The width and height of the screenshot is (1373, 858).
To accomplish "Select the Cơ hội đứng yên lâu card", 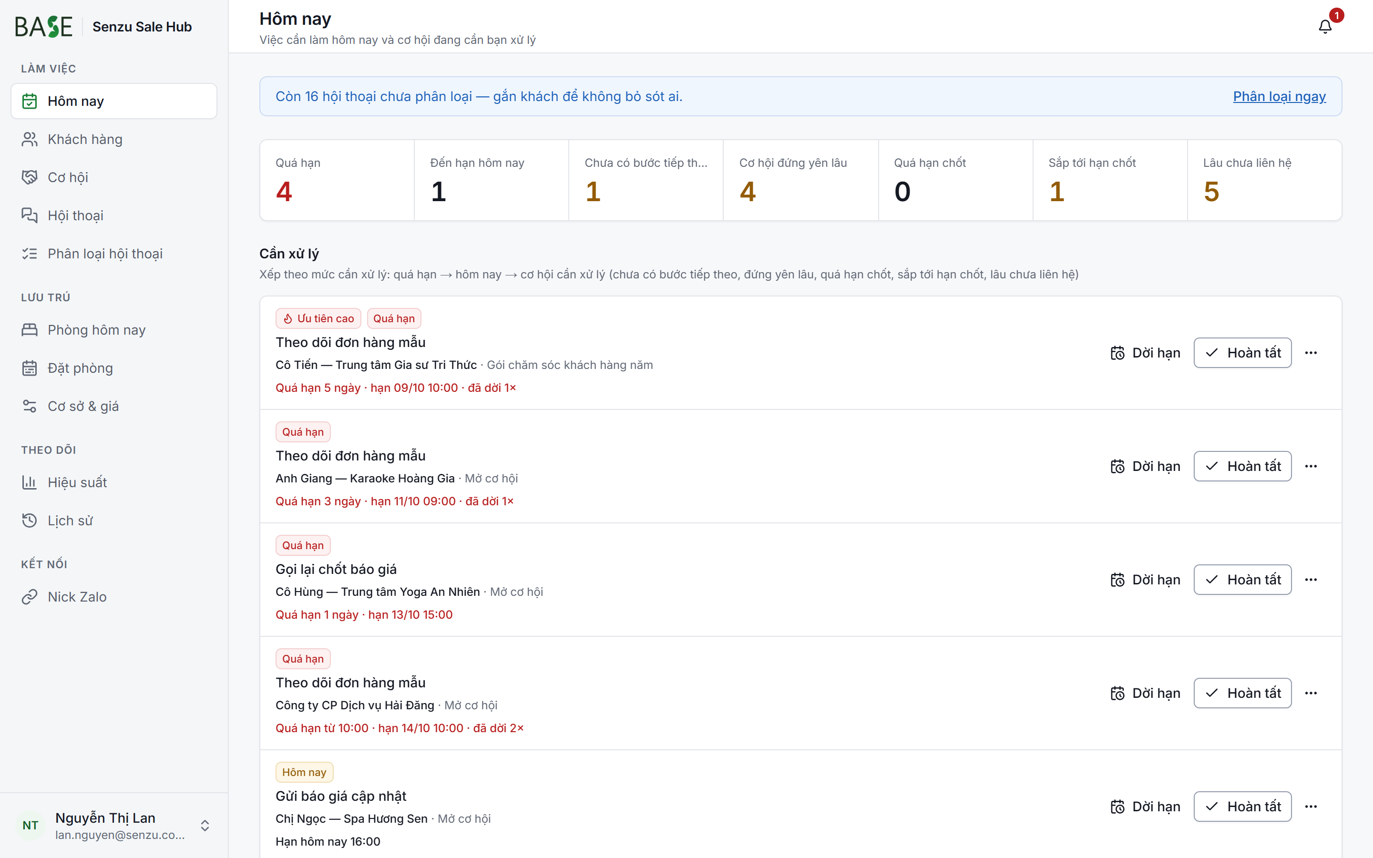I will 800,180.
